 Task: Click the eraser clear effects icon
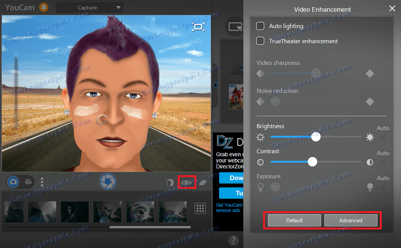203,182
